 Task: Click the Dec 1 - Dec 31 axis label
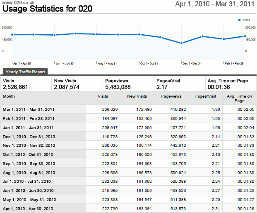pyautogui.click(x=192, y=63)
